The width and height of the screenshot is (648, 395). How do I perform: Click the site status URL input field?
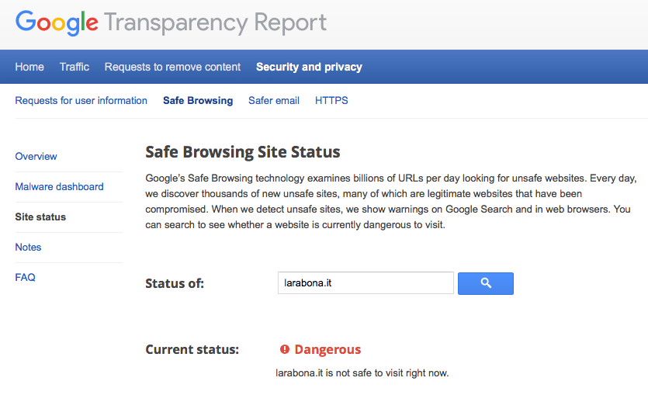[x=366, y=283]
